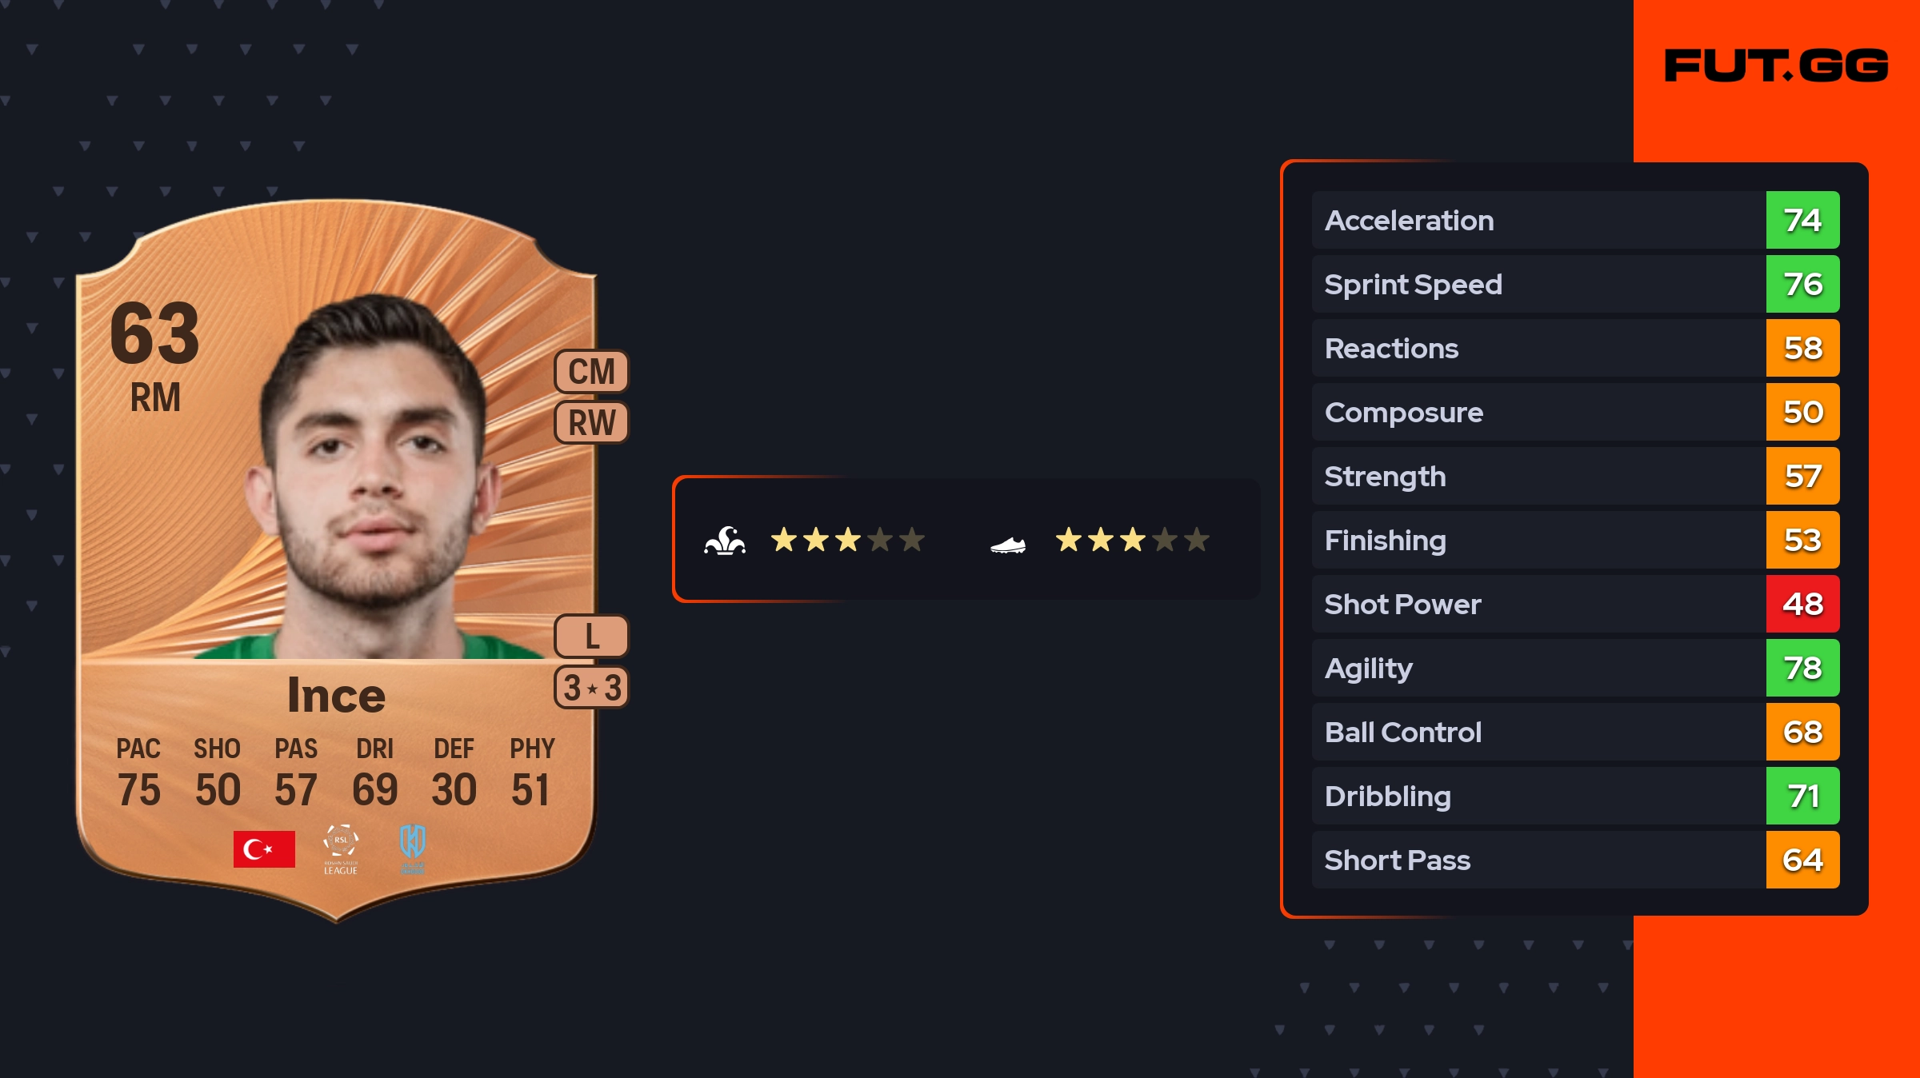This screenshot has height=1078, width=1920.
Task: Click the FUT.GG logo
Action: pyautogui.click(x=1776, y=66)
